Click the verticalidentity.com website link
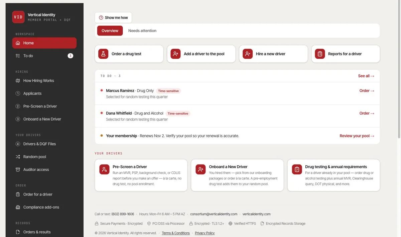This screenshot has height=237, width=401. coord(256,214)
